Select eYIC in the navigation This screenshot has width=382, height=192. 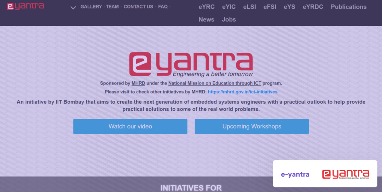[229, 7]
